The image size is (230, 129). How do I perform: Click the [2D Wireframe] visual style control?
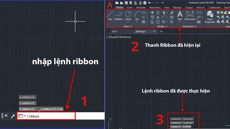(123, 37)
